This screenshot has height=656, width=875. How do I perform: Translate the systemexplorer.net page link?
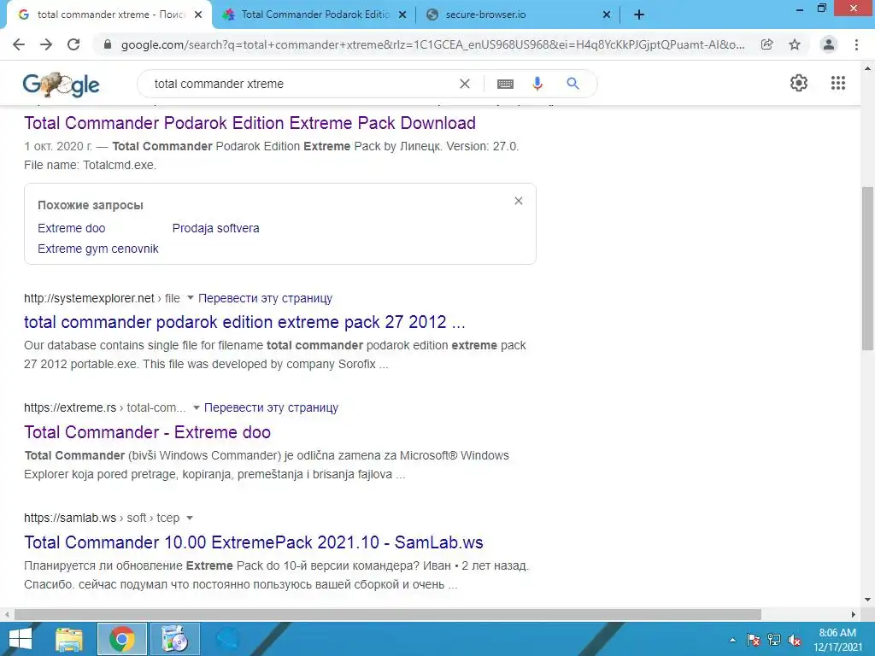point(265,298)
